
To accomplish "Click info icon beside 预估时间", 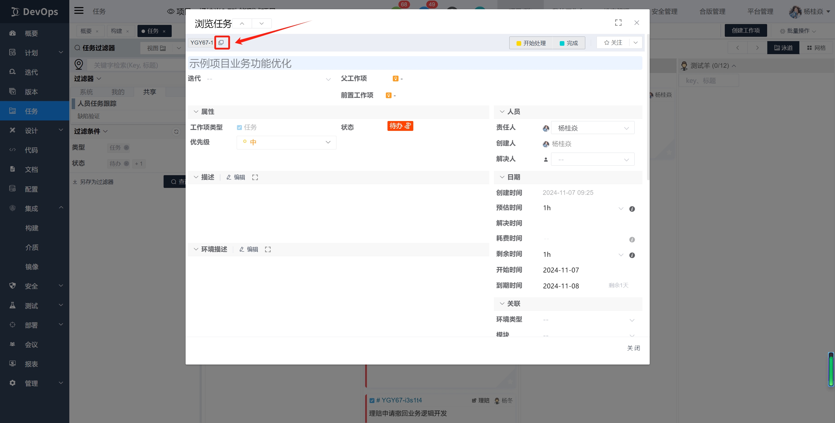I will pos(632,209).
